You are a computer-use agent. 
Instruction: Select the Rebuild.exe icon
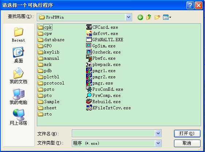[x=89, y=102]
